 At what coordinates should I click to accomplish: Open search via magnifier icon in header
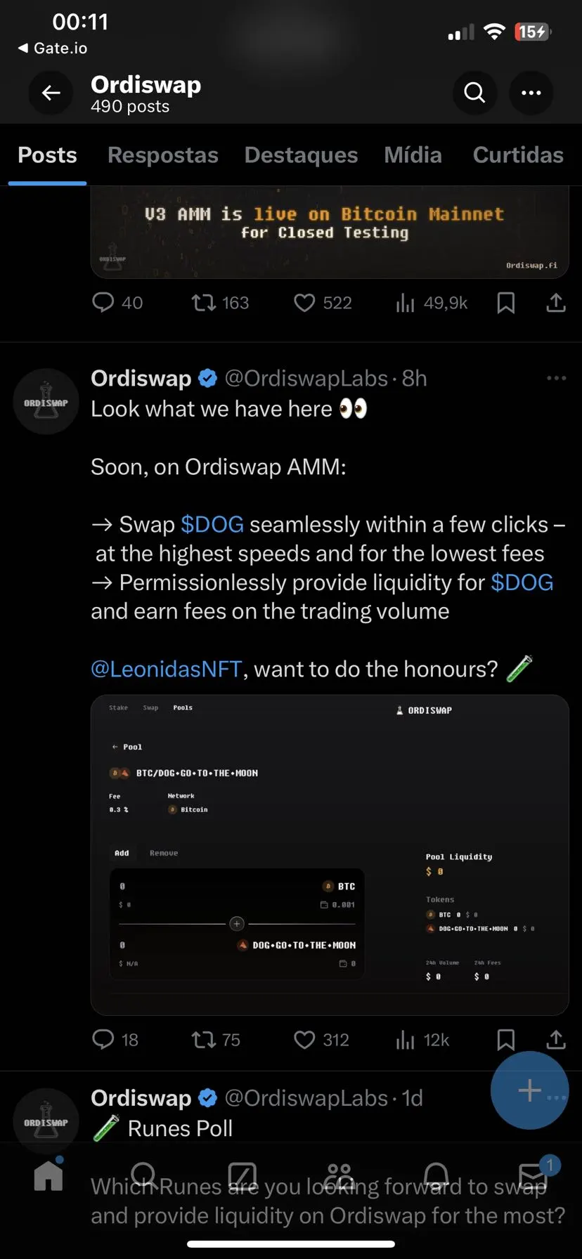474,93
